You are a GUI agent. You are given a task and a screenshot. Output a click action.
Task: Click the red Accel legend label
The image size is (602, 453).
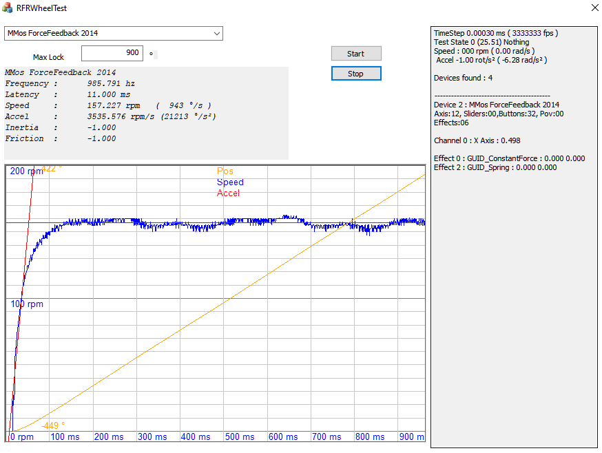(228, 193)
